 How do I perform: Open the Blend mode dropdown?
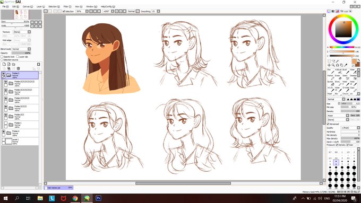pos(29,49)
